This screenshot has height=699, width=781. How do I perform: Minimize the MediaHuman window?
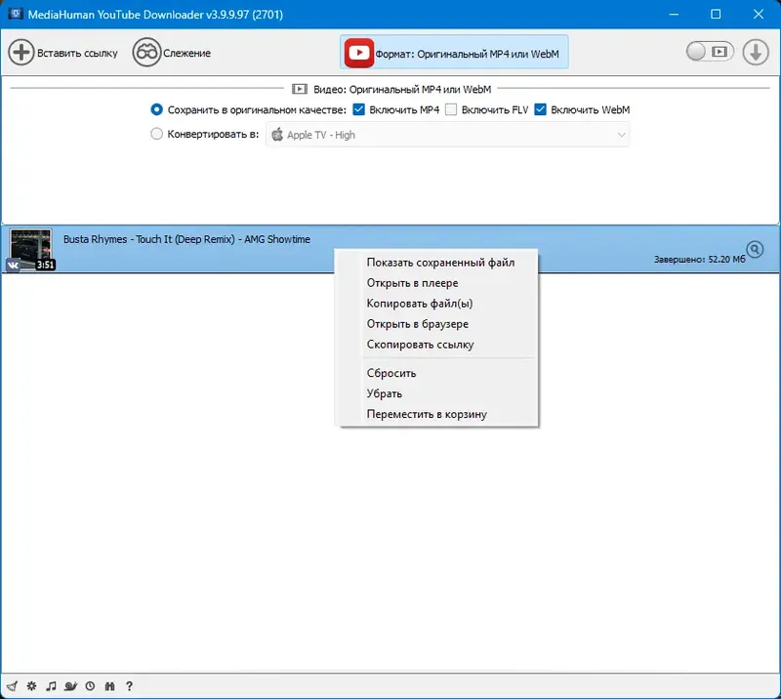pyautogui.click(x=674, y=14)
